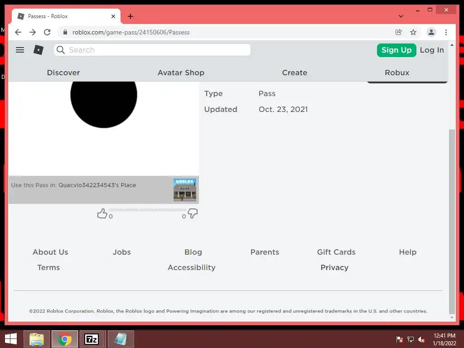Open the Action Center flag icon
The image size is (464, 348).
pos(399,339)
